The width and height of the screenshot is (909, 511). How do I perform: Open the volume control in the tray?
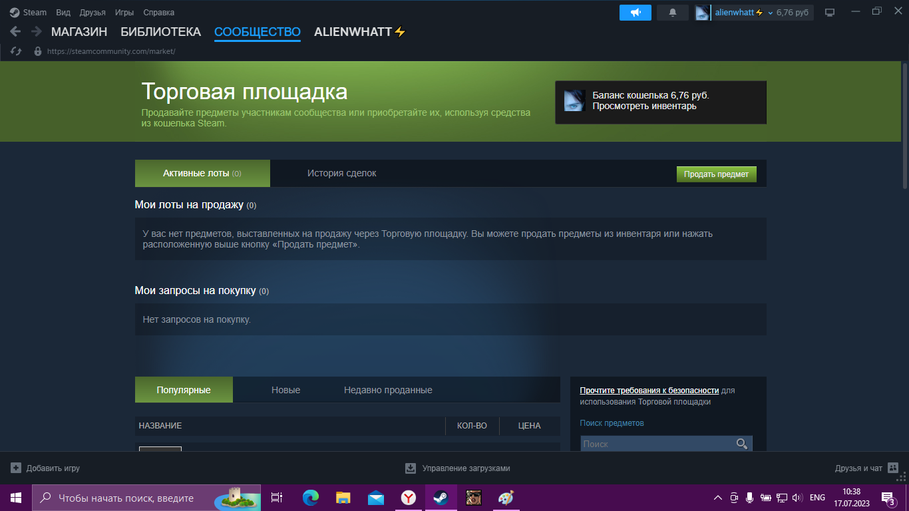click(798, 498)
